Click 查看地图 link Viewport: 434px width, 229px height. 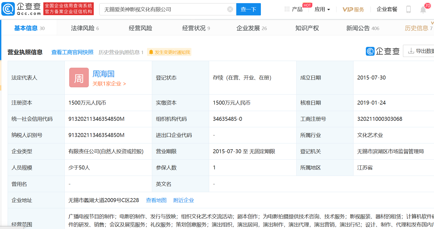tap(156, 200)
